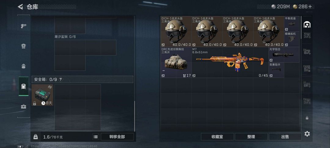
Task: Open the body armor vest category
Action: pyautogui.click(x=23, y=46)
